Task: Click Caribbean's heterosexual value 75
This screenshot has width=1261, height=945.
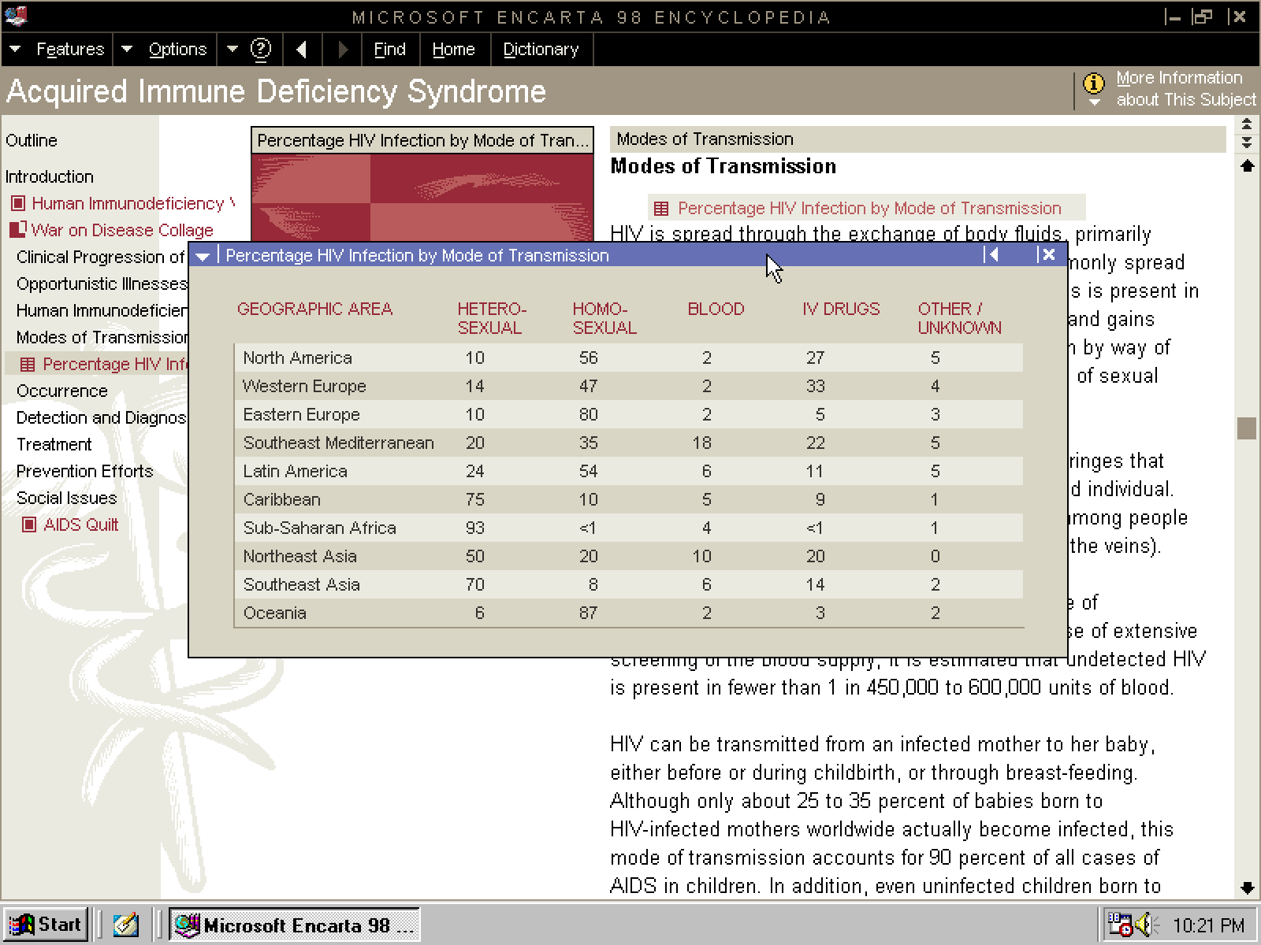Action: (474, 499)
